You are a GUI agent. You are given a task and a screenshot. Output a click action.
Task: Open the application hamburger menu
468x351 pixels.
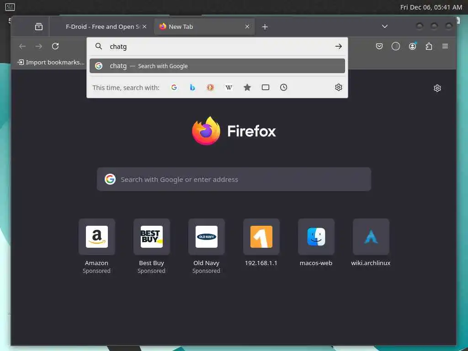click(445, 46)
